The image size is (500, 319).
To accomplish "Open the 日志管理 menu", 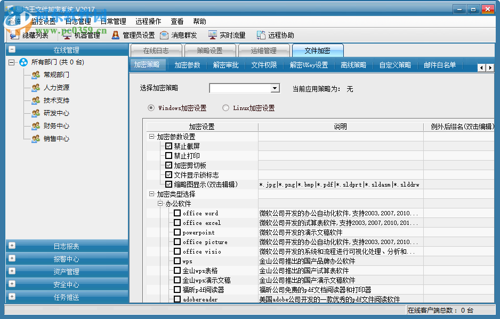I will [78, 21].
